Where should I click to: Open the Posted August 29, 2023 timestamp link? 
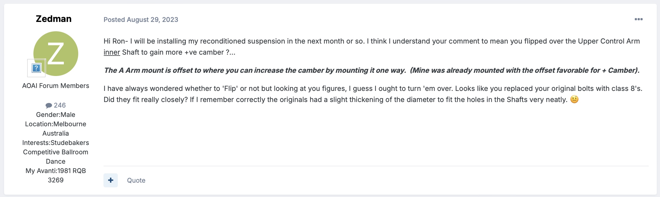pyautogui.click(x=141, y=20)
